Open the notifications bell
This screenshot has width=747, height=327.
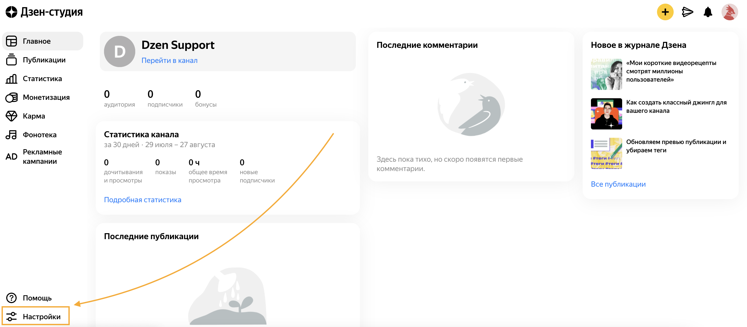point(708,12)
